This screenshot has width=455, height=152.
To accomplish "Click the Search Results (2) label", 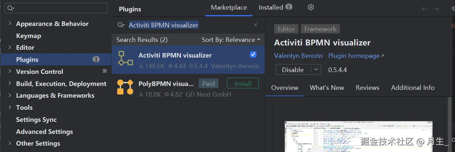I will [x=142, y=40].
